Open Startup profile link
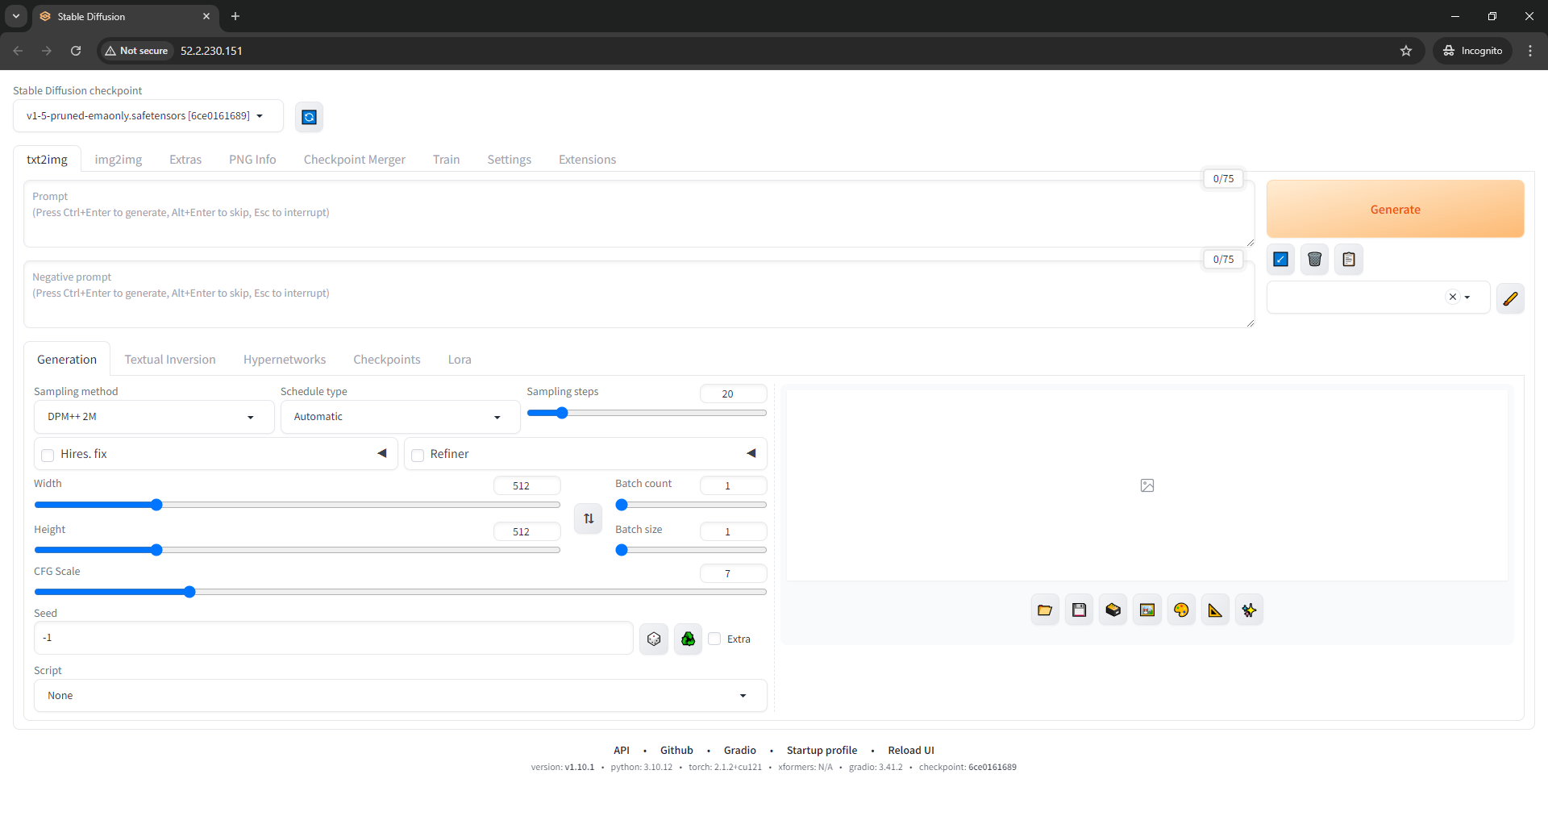 click(822, 751)
